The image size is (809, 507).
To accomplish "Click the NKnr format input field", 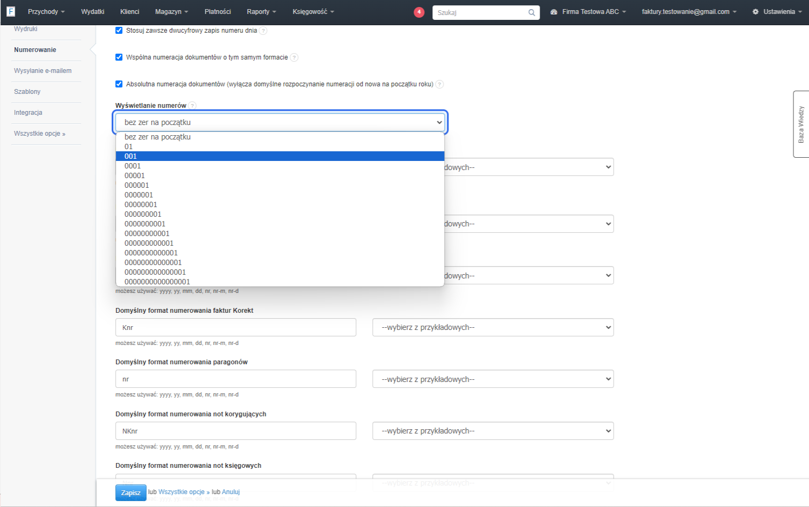I will point(236,431).
